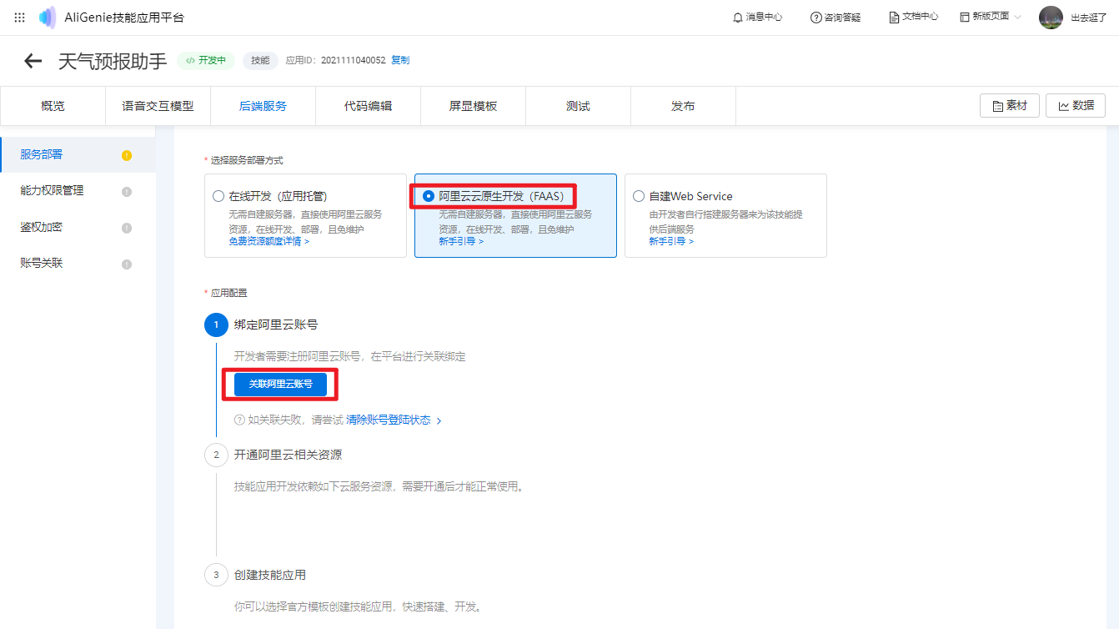
Task: Click the 技能 tag label
Action: tap(260, 60)
